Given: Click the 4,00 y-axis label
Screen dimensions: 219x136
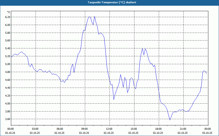Looking at the screenshot, I should pyautogui.click(x=8, y=104).
